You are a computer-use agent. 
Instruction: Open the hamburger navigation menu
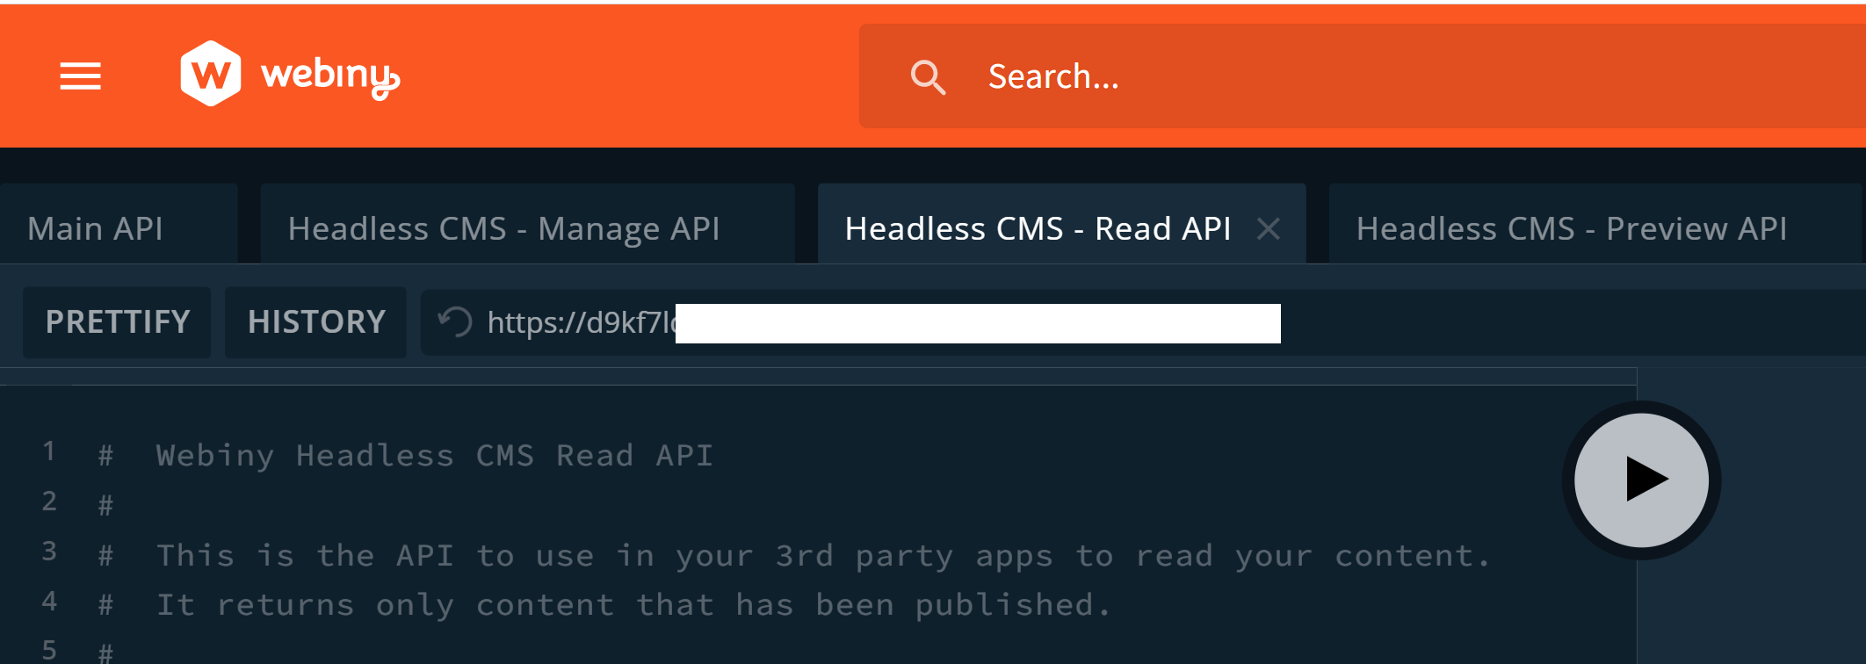pos(80,76)
